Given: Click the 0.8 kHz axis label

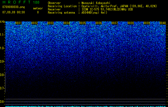Looking at the screenshot, I should [x=2, y=75].
